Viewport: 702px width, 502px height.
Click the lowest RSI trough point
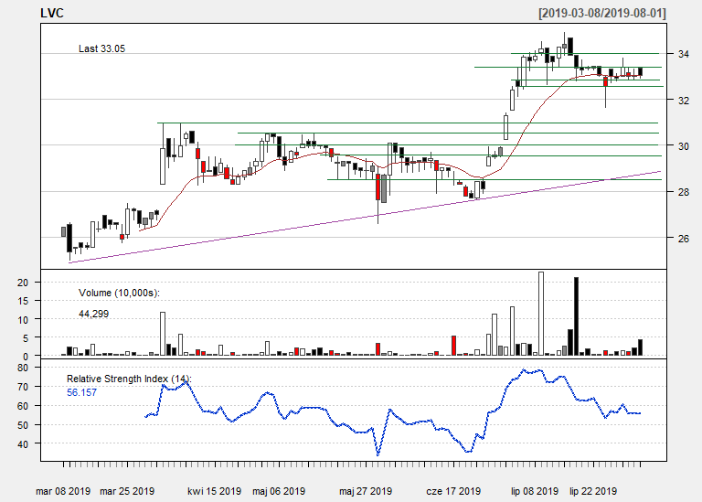[378, 455]
